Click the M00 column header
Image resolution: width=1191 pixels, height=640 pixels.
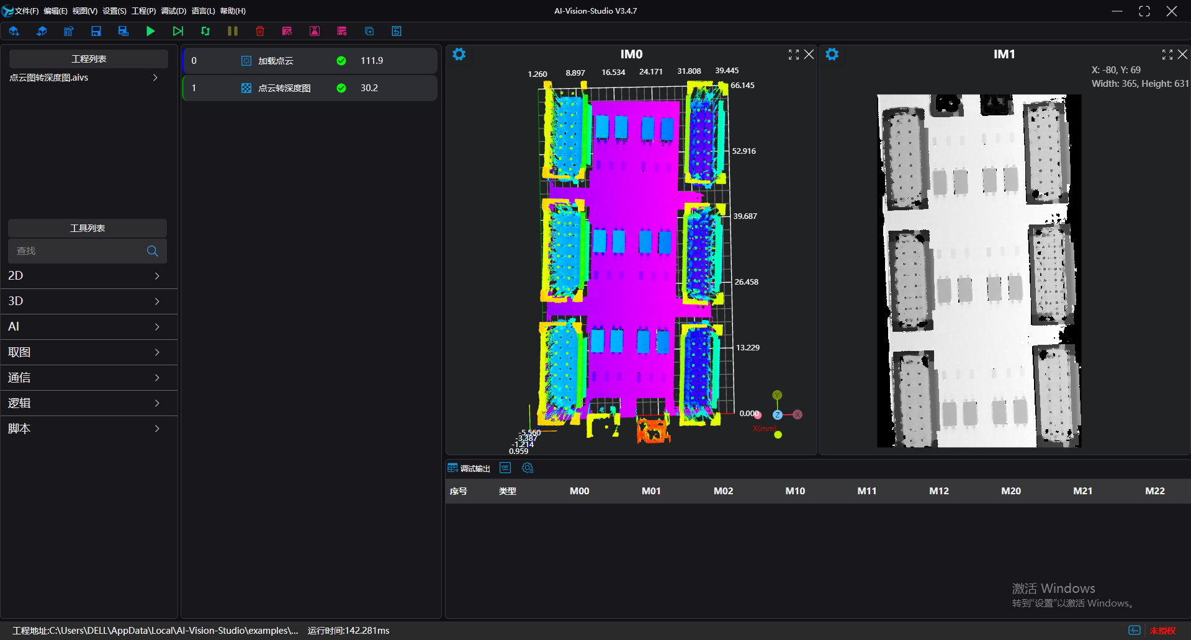pos(580,491)
